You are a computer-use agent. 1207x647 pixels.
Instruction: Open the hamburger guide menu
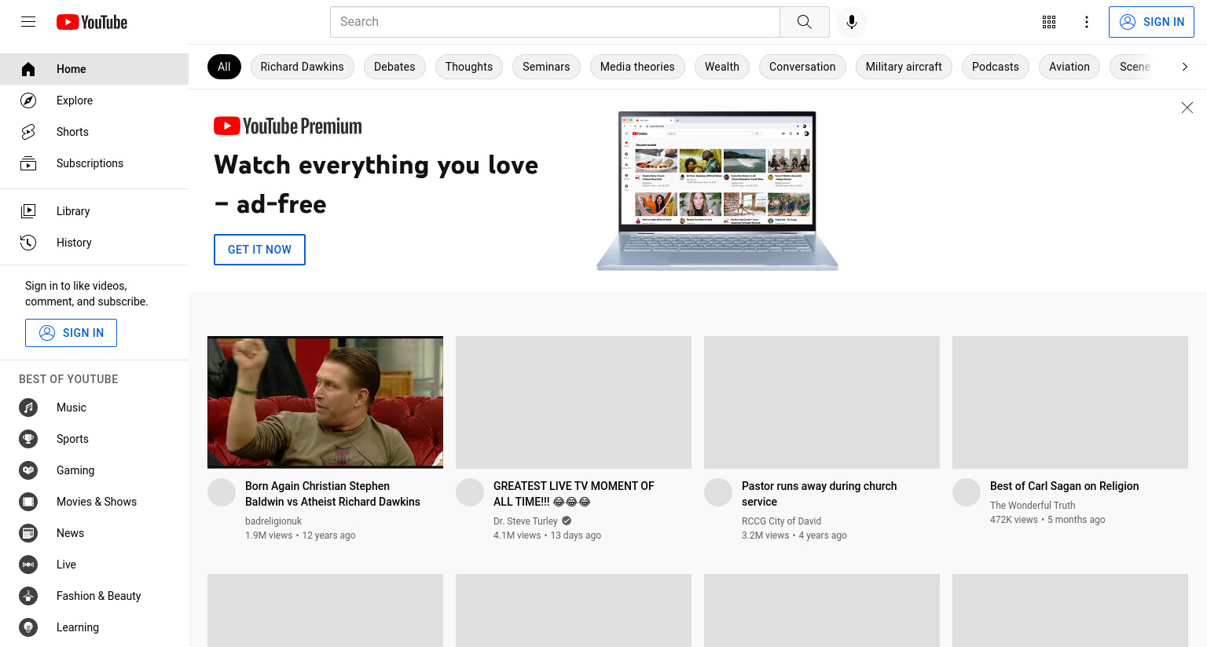coord(28,22)
